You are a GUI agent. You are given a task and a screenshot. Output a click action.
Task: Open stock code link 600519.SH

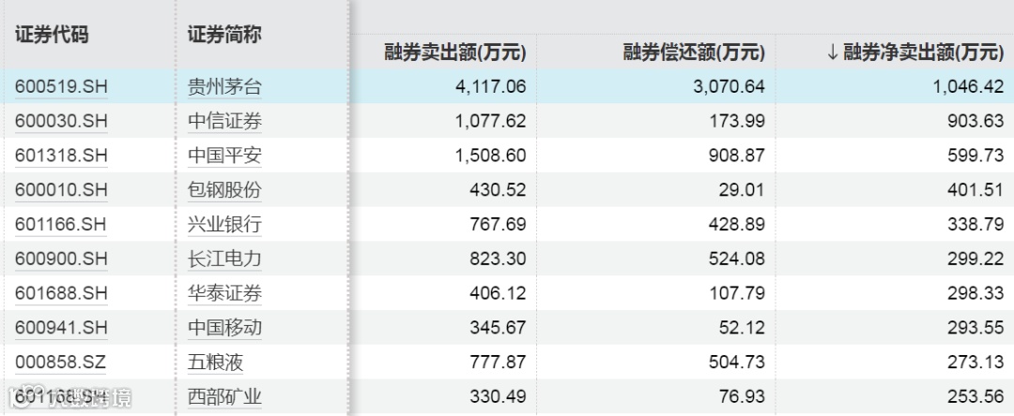click(61, 86)
